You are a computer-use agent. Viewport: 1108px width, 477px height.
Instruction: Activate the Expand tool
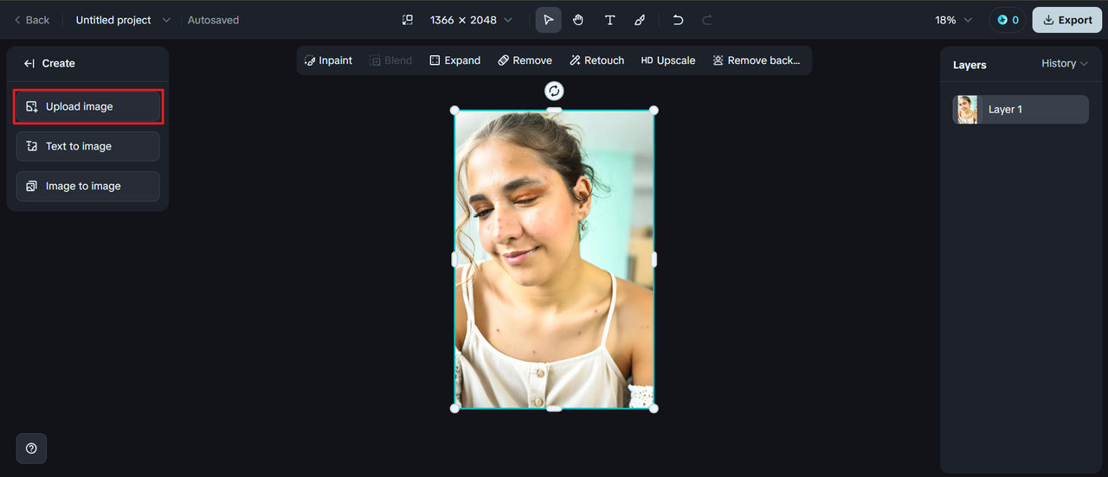pyautogui.click(x=455, y=60)
